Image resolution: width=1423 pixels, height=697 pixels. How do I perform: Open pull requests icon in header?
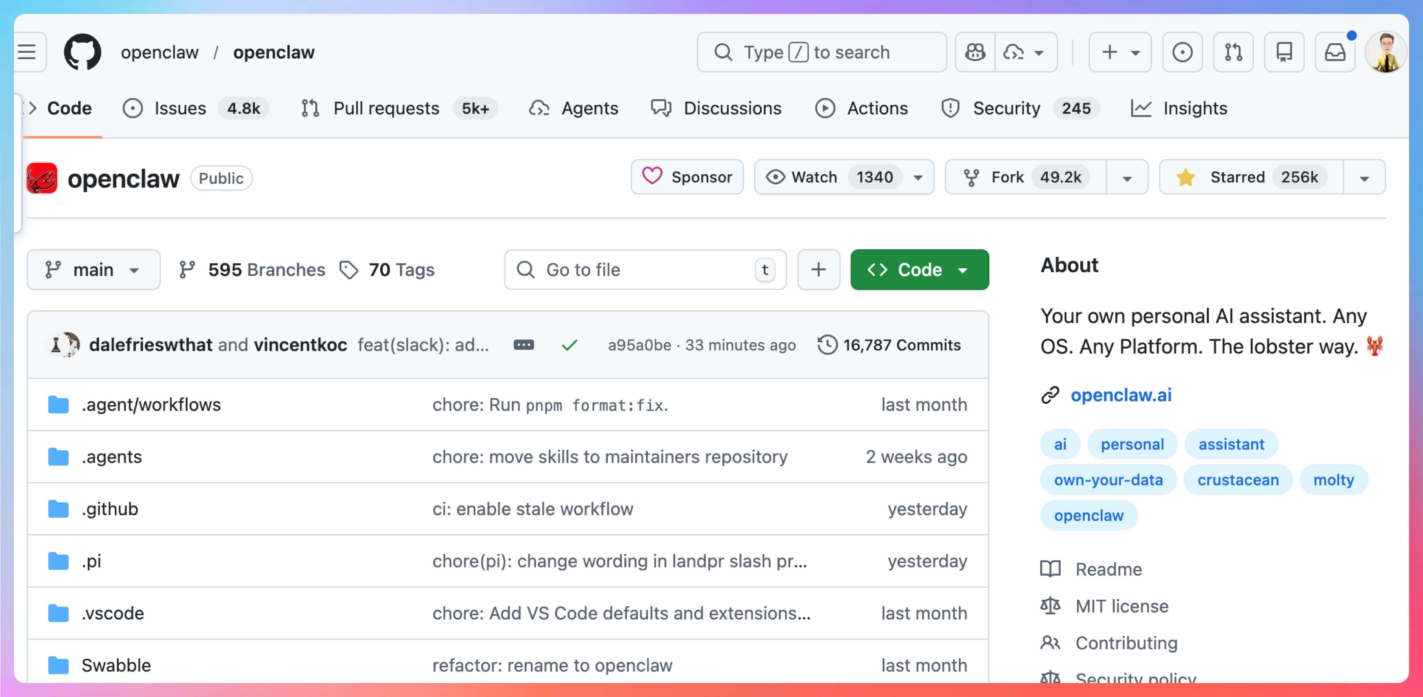(x=1233, y=53)
